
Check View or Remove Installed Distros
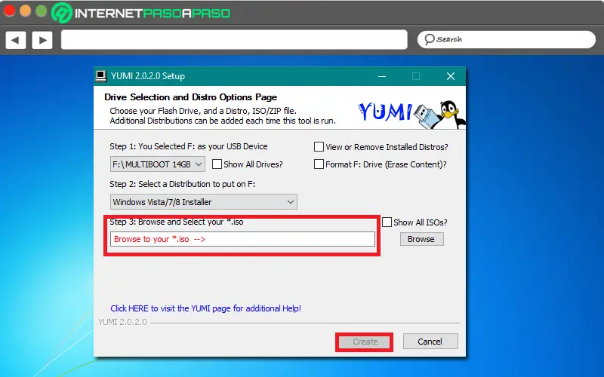(319, 146)
